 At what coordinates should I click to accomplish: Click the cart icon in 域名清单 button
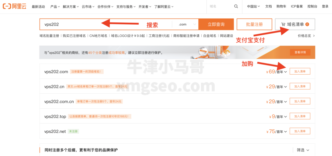point(283,24)
